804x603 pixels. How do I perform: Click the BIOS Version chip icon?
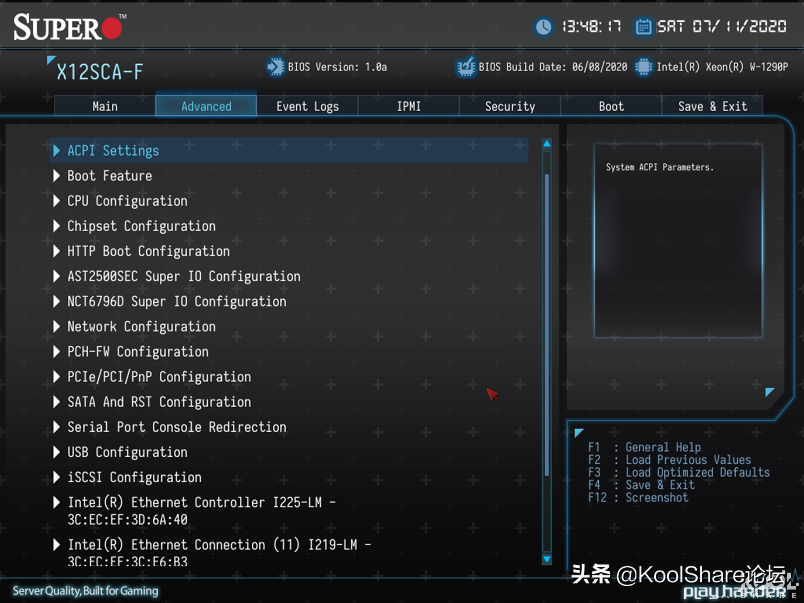(x=276, y=67)
